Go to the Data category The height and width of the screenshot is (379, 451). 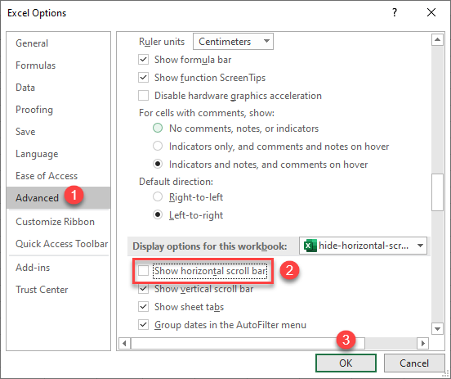click(58, 88)
